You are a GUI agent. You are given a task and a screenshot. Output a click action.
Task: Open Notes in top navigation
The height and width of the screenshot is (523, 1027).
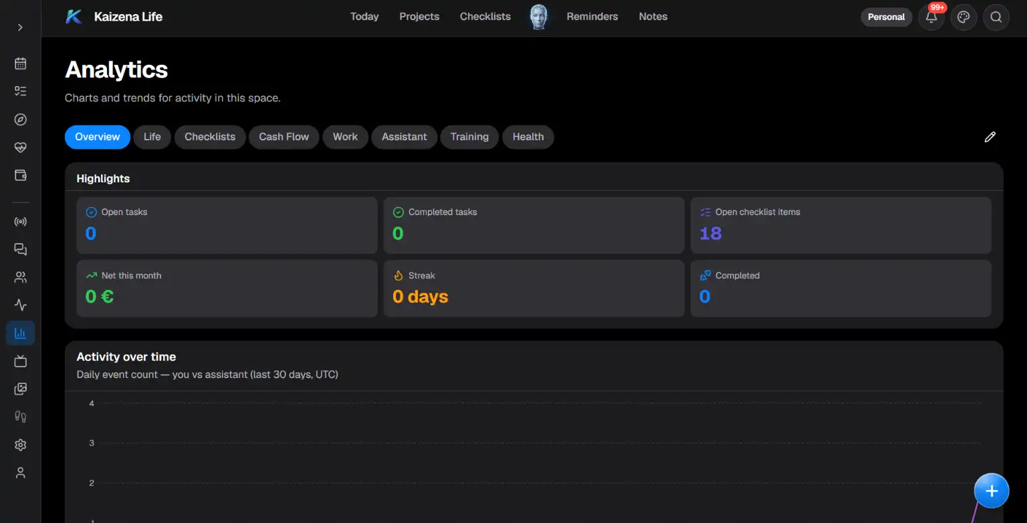click(653, 17)
